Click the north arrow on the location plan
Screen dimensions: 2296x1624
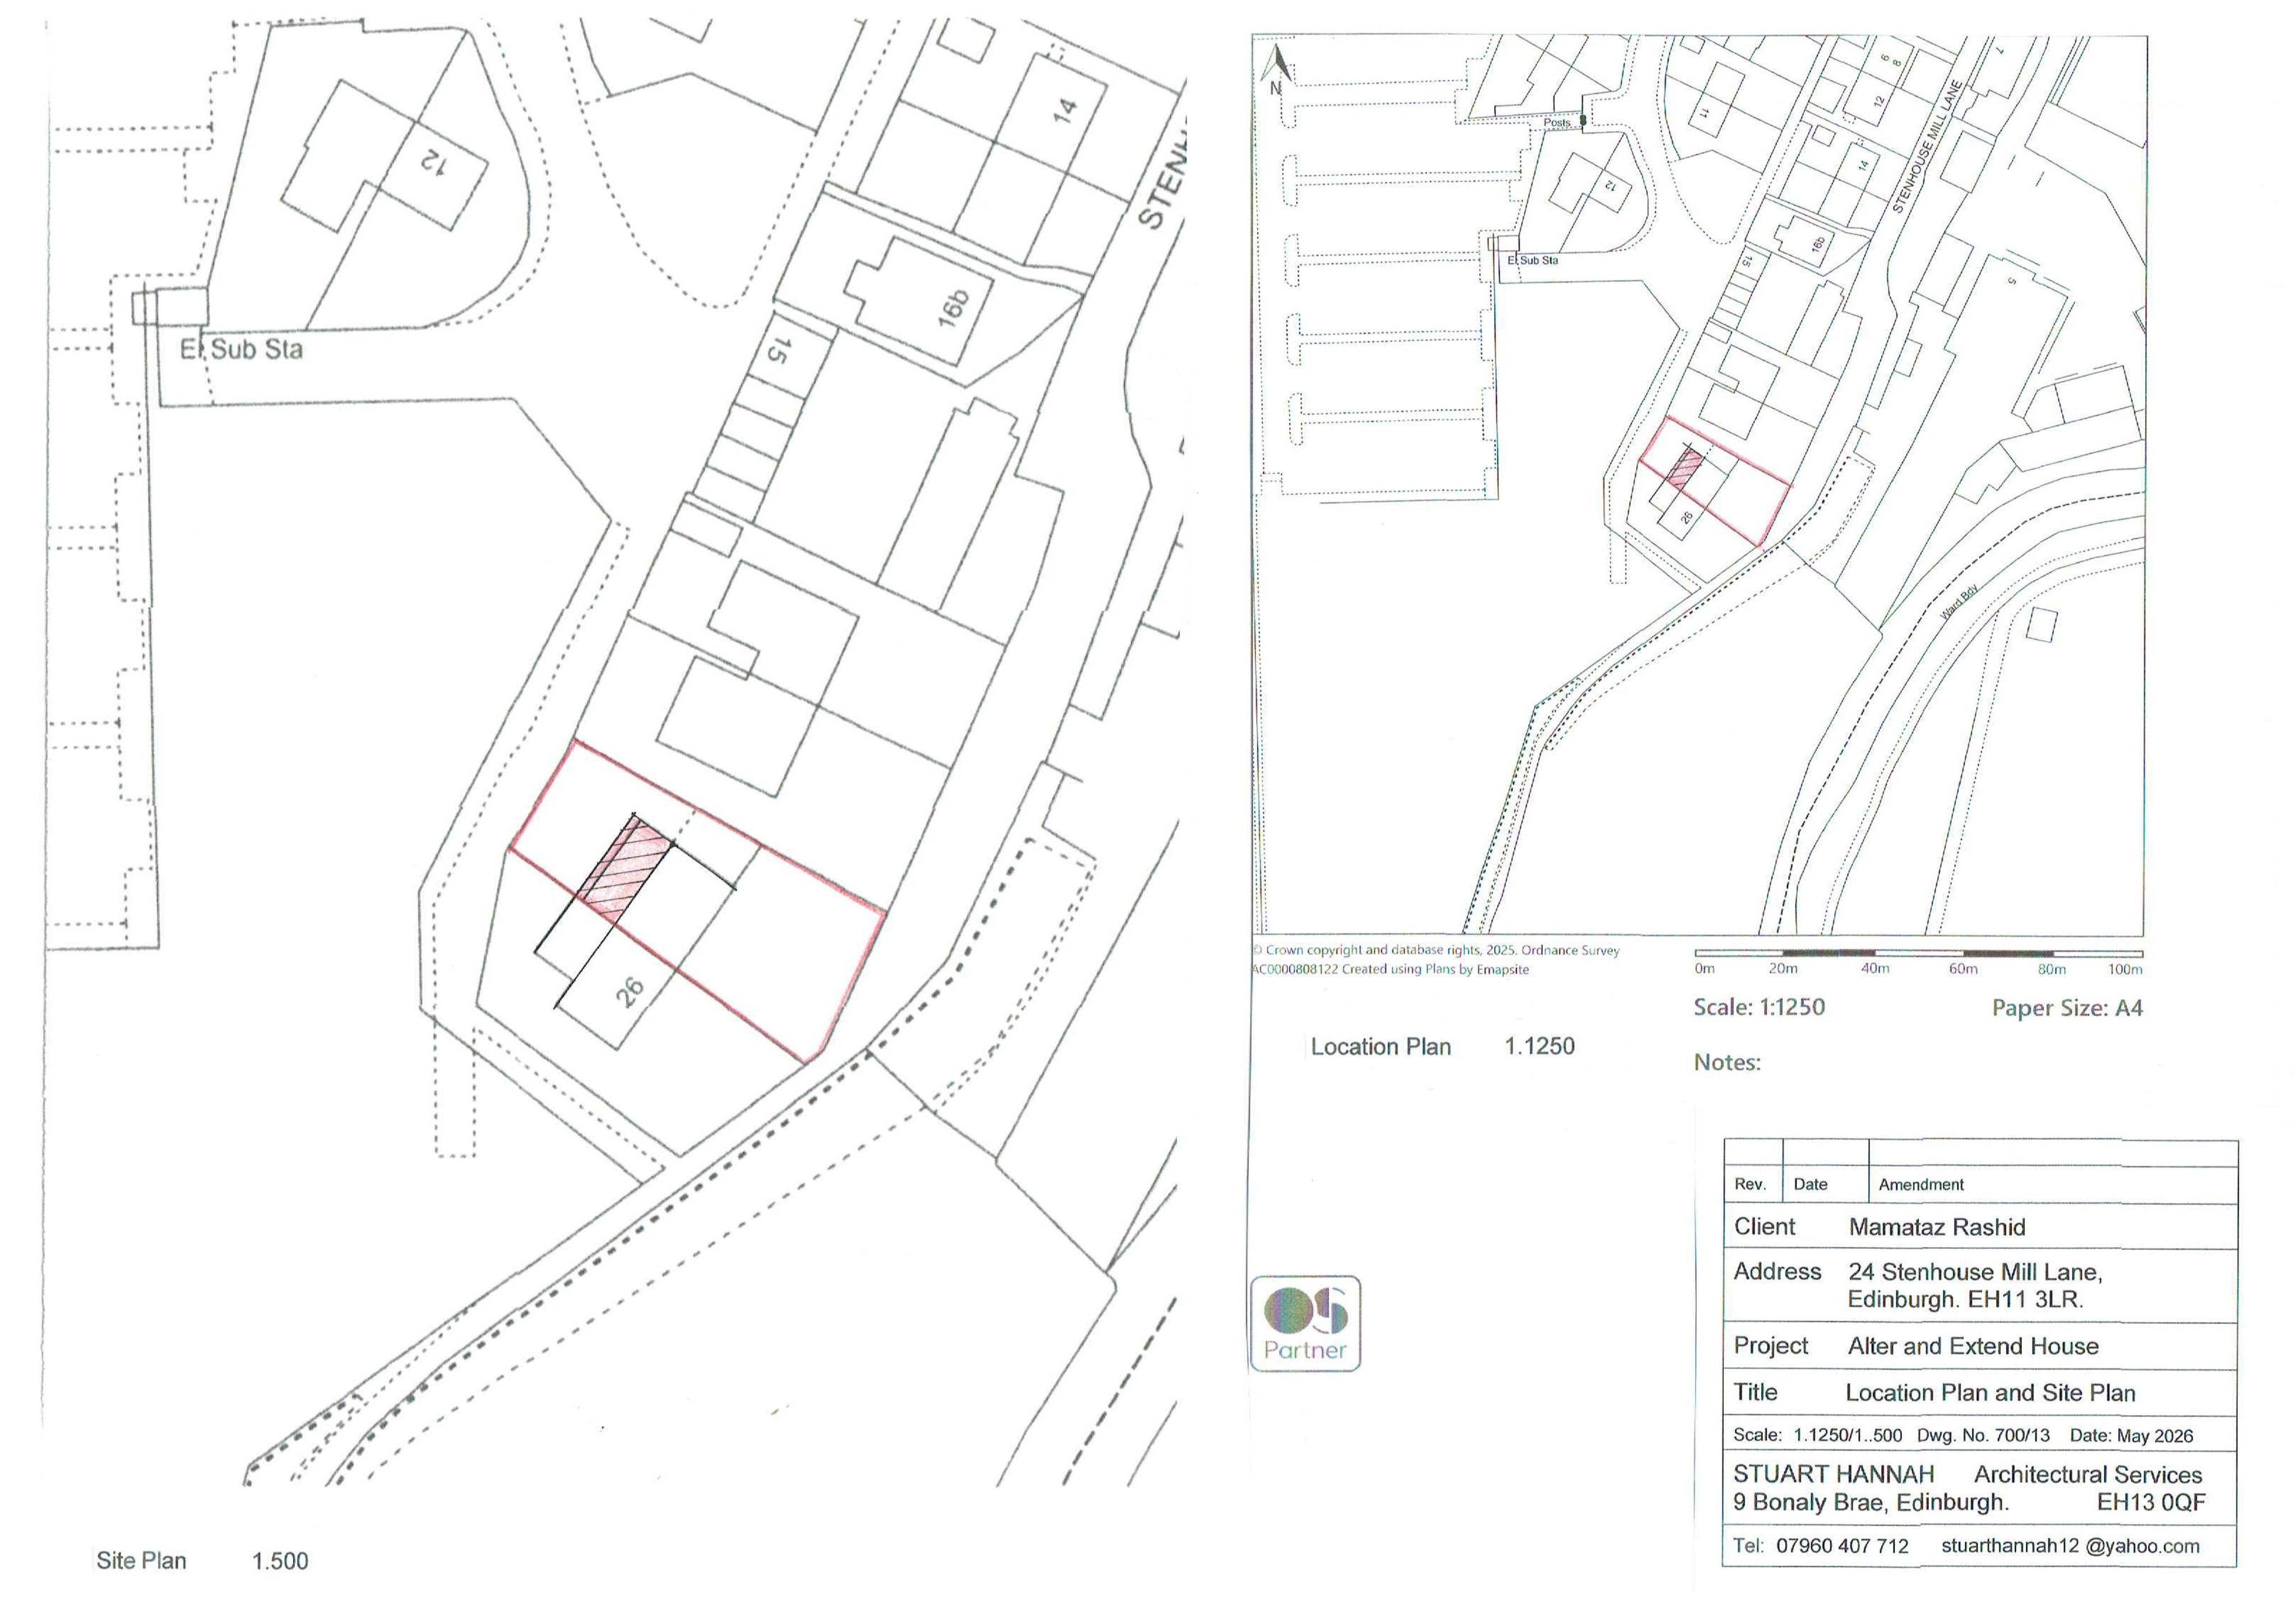pos(1277,68)
